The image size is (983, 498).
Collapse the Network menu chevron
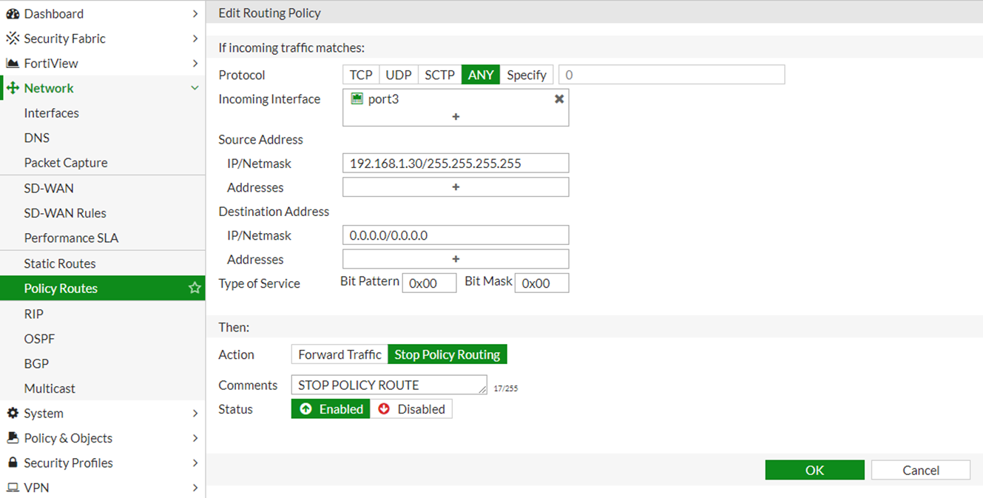pos(195,88)
